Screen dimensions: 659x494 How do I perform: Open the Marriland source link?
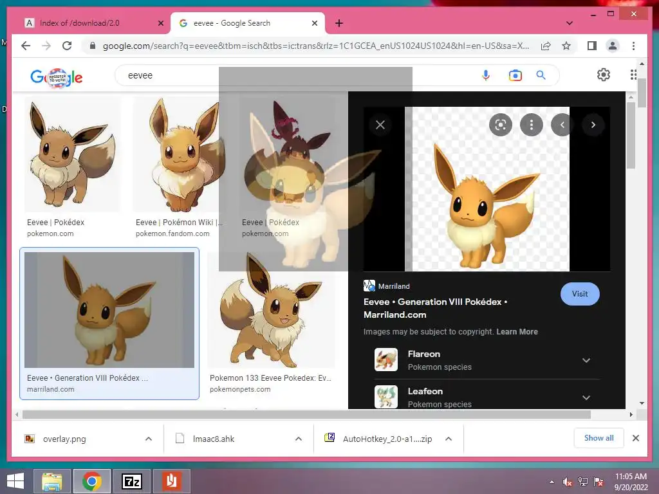(387, 286)
